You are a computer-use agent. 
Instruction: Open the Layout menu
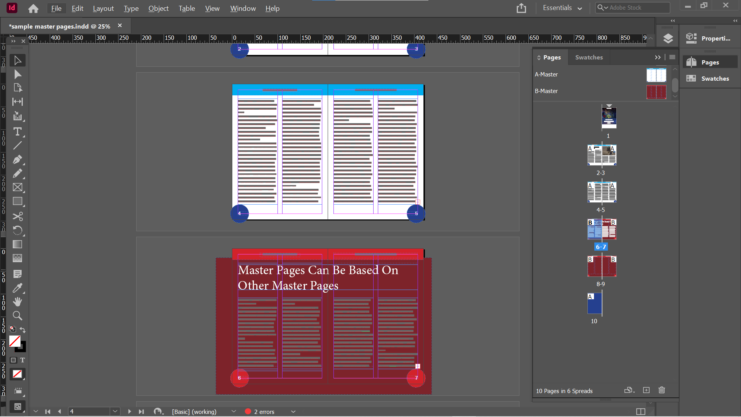[x=103, y=8]
